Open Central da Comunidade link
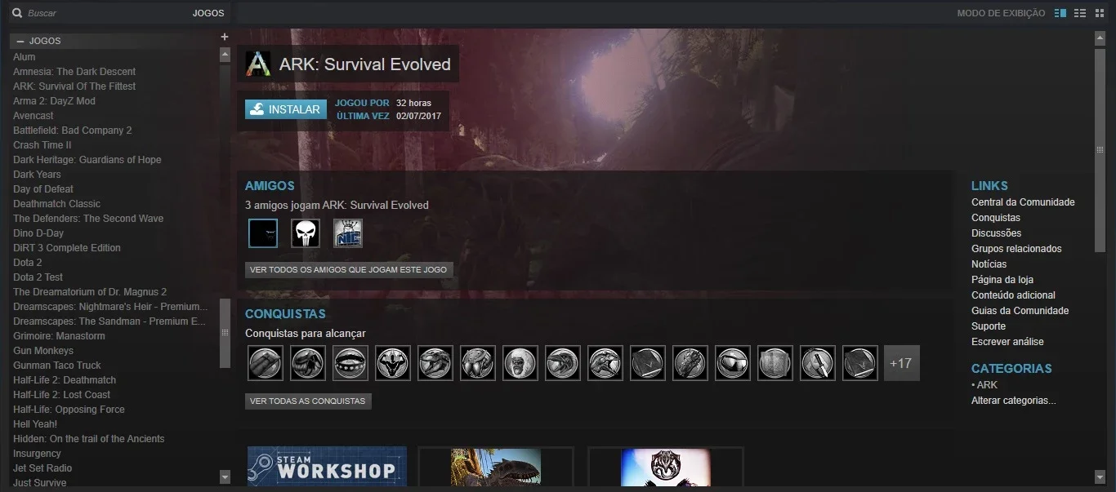The height and width of the screenshot is (492, 1116). pos(1023,202)
